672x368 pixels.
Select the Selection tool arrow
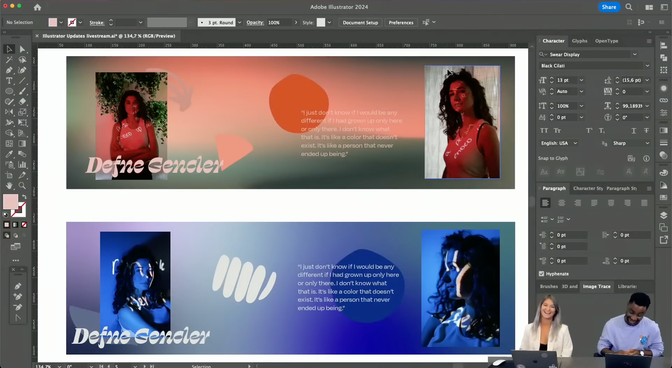[x=9, y=49]
